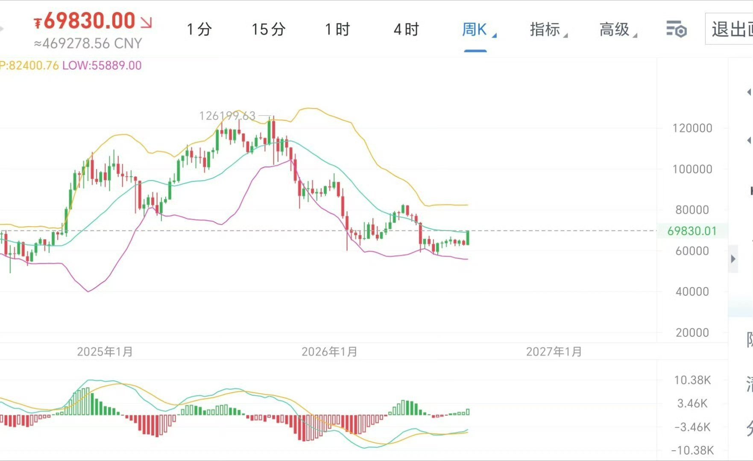Viewport: 753px width, 461px height.
Task: Open the 高级 advanced dropdown
Action: click(x=618, y=29)
